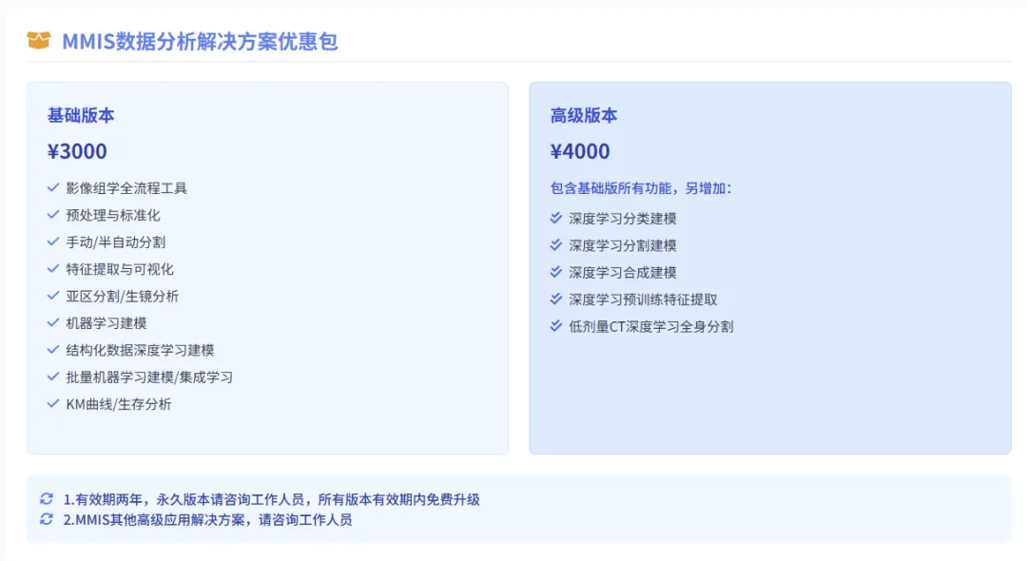Image resolution: width=1027 pixels, height=561 pixels.
Task: Click the 特征提取与可视化 feature text
Action: coord(120,269)
